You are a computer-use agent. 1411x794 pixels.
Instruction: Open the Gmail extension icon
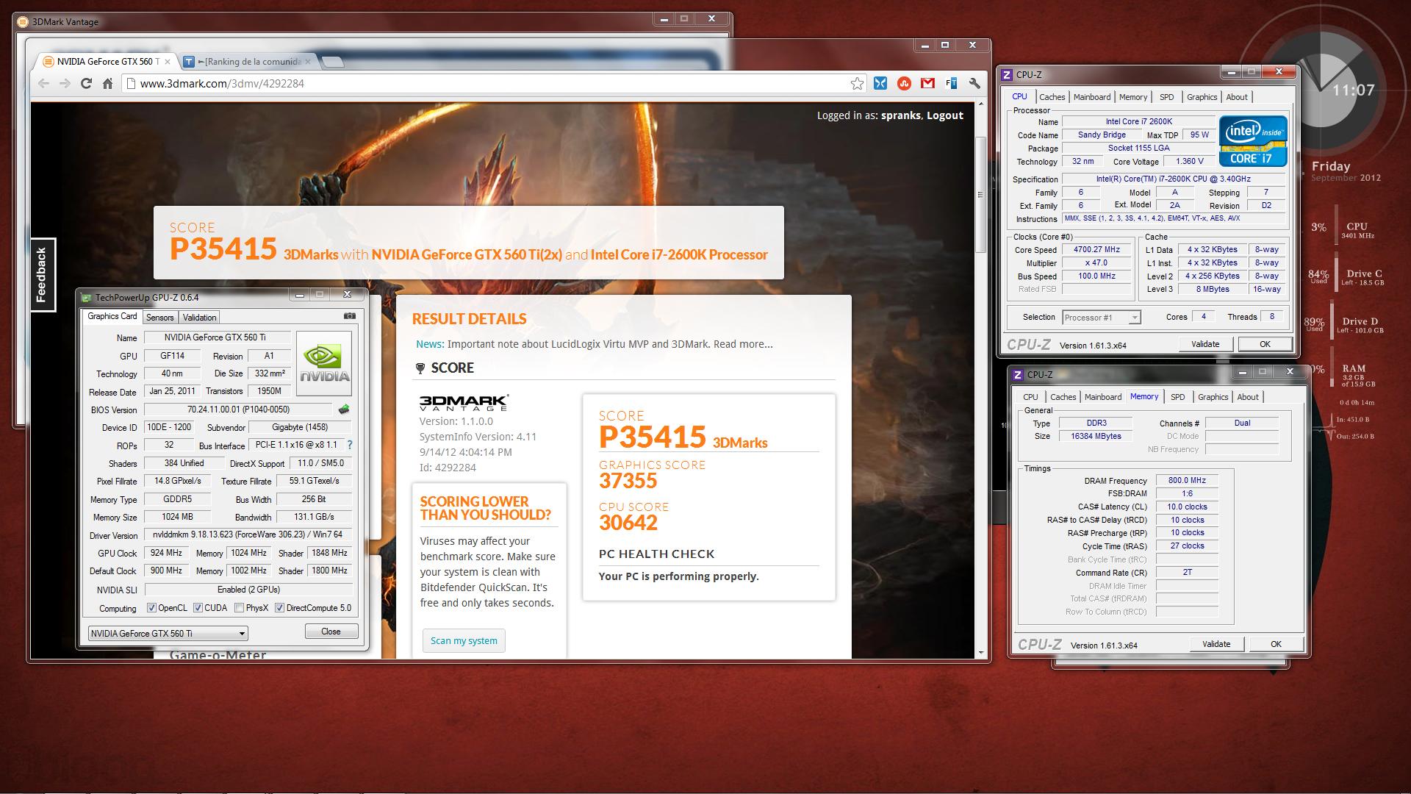click(x=928, y=84)
